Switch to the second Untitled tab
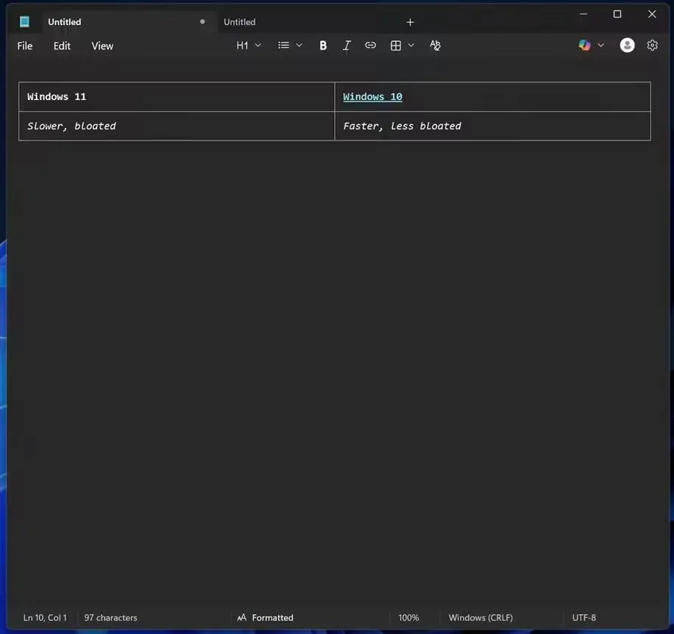The width and height of the screenshot is (674, 634). (240, 22)
